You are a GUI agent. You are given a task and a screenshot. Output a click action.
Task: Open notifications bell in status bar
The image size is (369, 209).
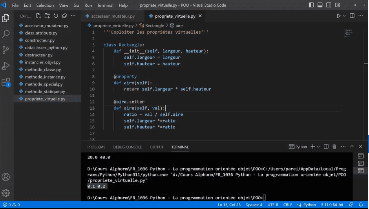(x=361, y=205)
